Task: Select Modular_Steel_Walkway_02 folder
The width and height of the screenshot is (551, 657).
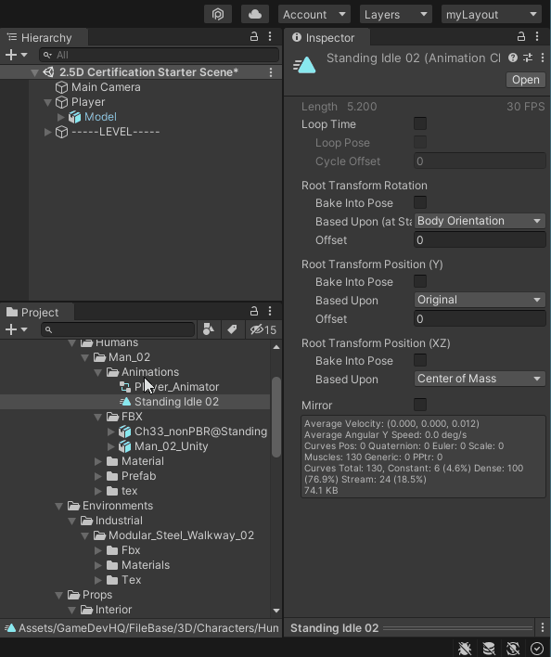Action: tap(173, 536)
